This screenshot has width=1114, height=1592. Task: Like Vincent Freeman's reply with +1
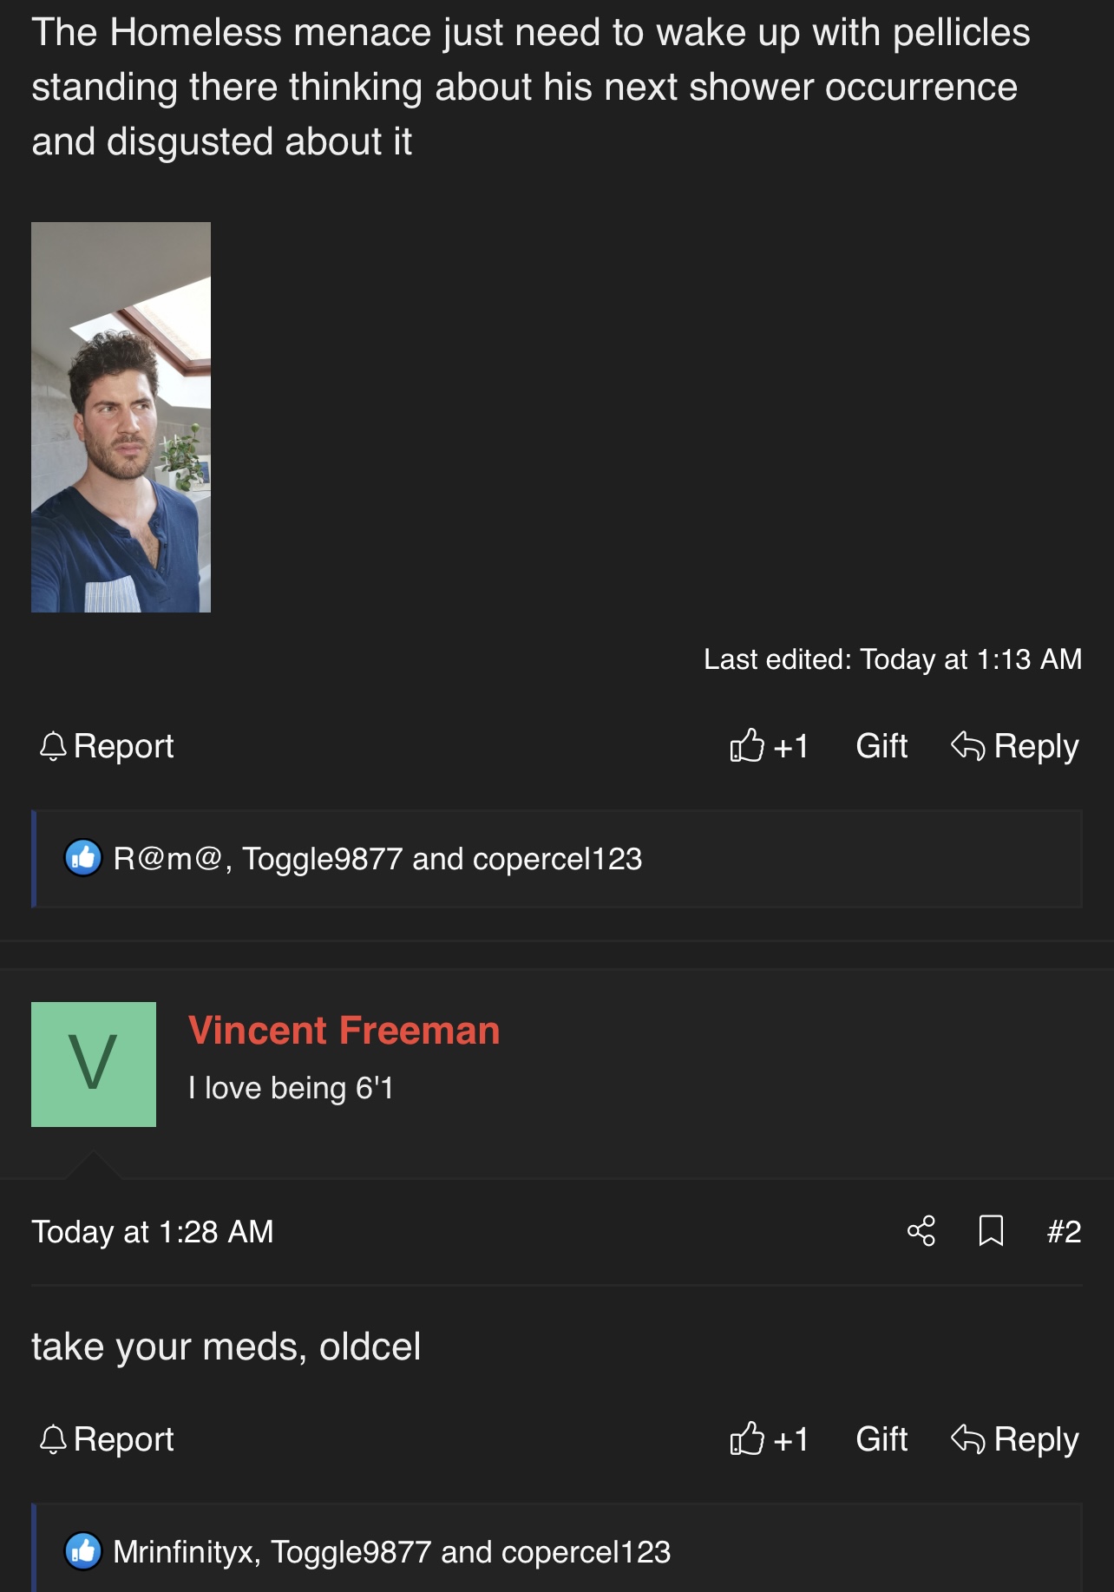(769, 1439)
